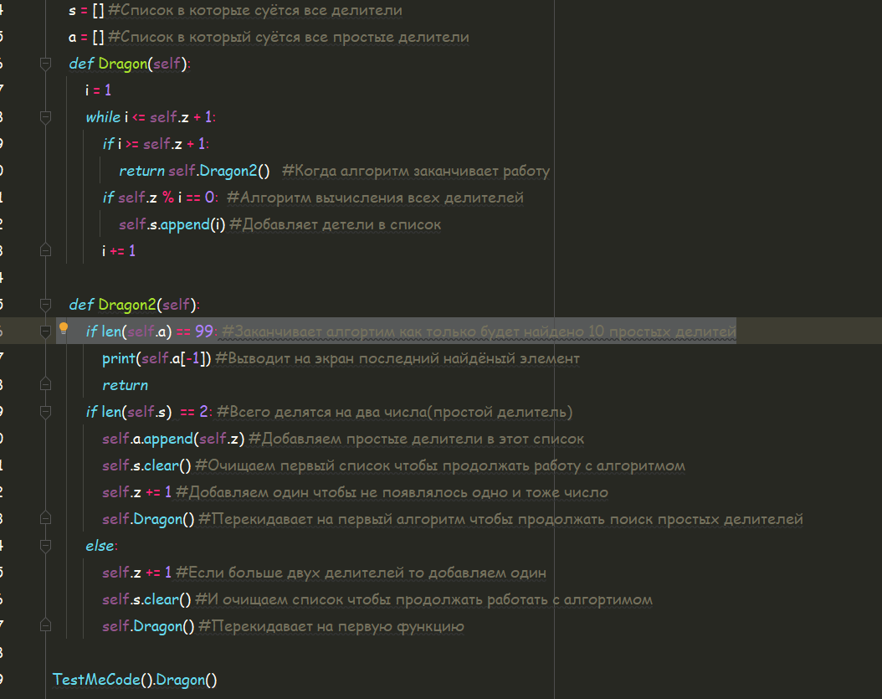This screenshot has width=882, height=699.
Task: Click comment '#Добавляем простые делители в этот список'
Action: coord(416,439)
